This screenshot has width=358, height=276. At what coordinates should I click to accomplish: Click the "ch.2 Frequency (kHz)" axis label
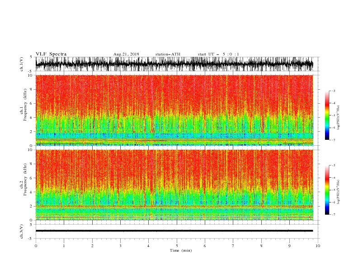24,179
